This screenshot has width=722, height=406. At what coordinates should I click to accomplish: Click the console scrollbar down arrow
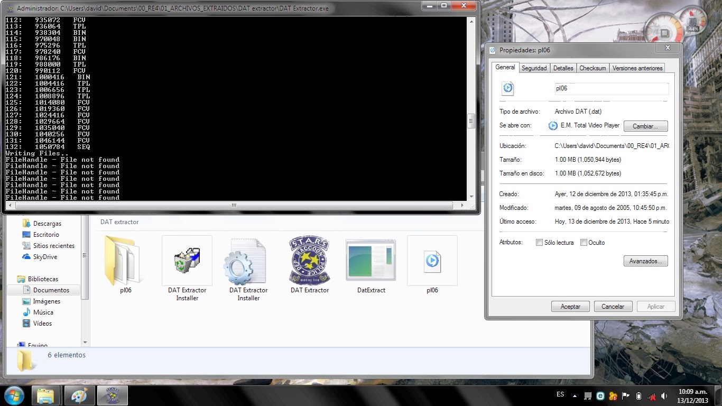coord(470,197)
